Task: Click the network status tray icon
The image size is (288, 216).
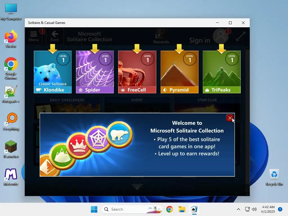Action: click(247, 209)
